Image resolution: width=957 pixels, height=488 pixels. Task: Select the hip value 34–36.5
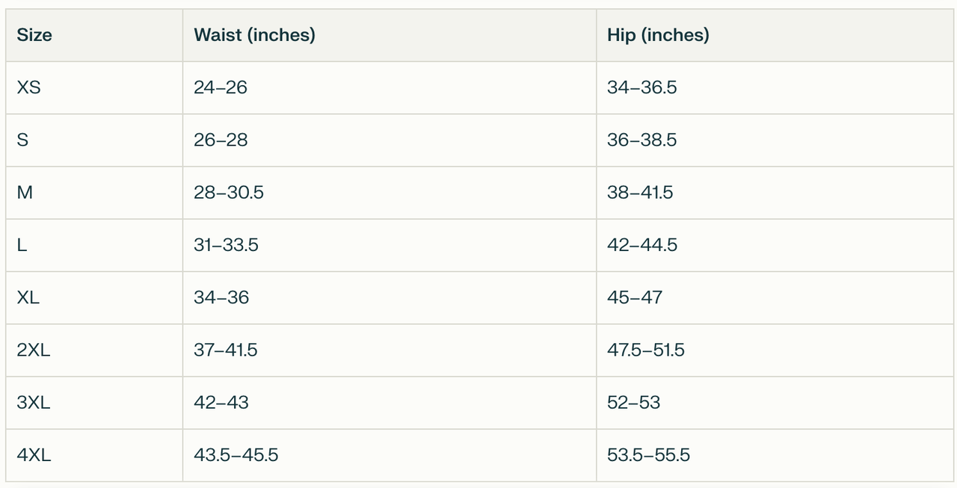coord(641,87)
